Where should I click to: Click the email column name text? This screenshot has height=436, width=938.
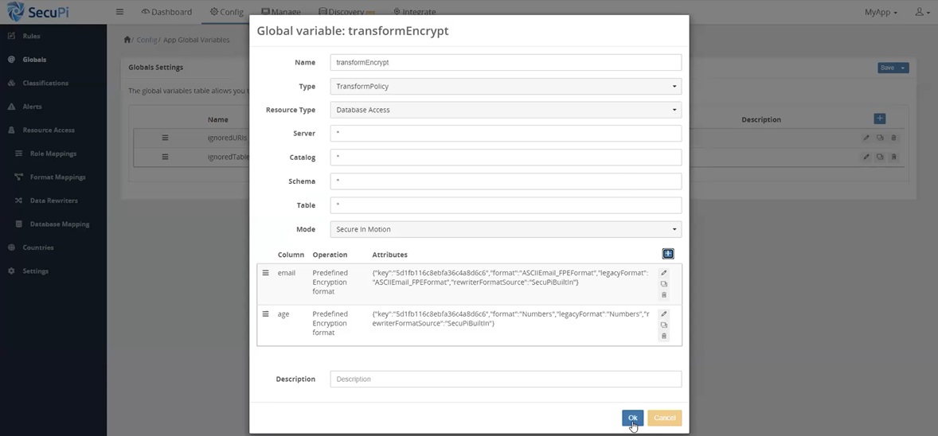tap(287, 273)
